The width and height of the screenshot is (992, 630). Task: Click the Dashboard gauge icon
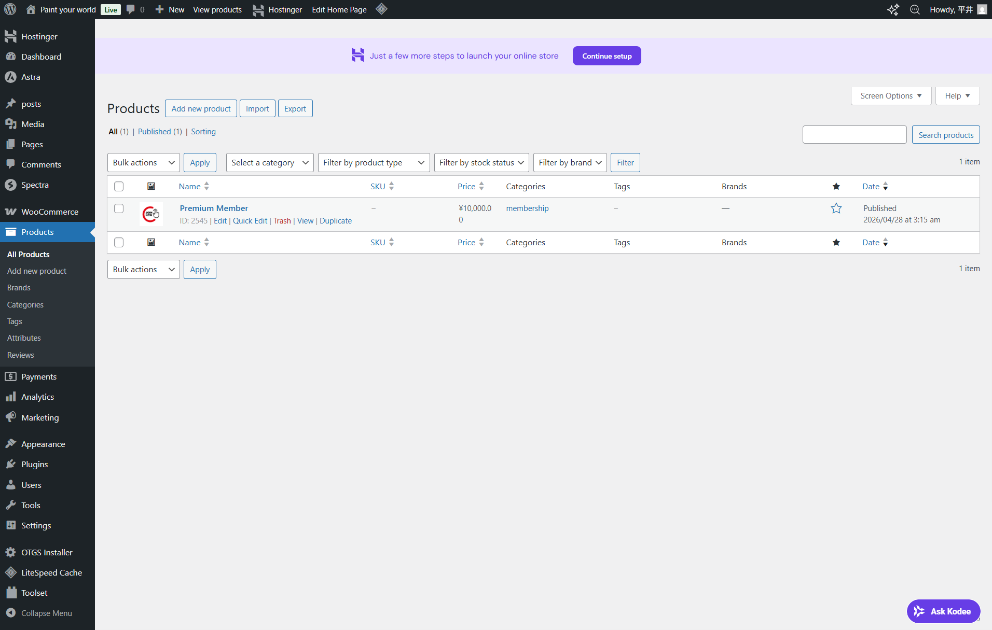click(10, 57)
